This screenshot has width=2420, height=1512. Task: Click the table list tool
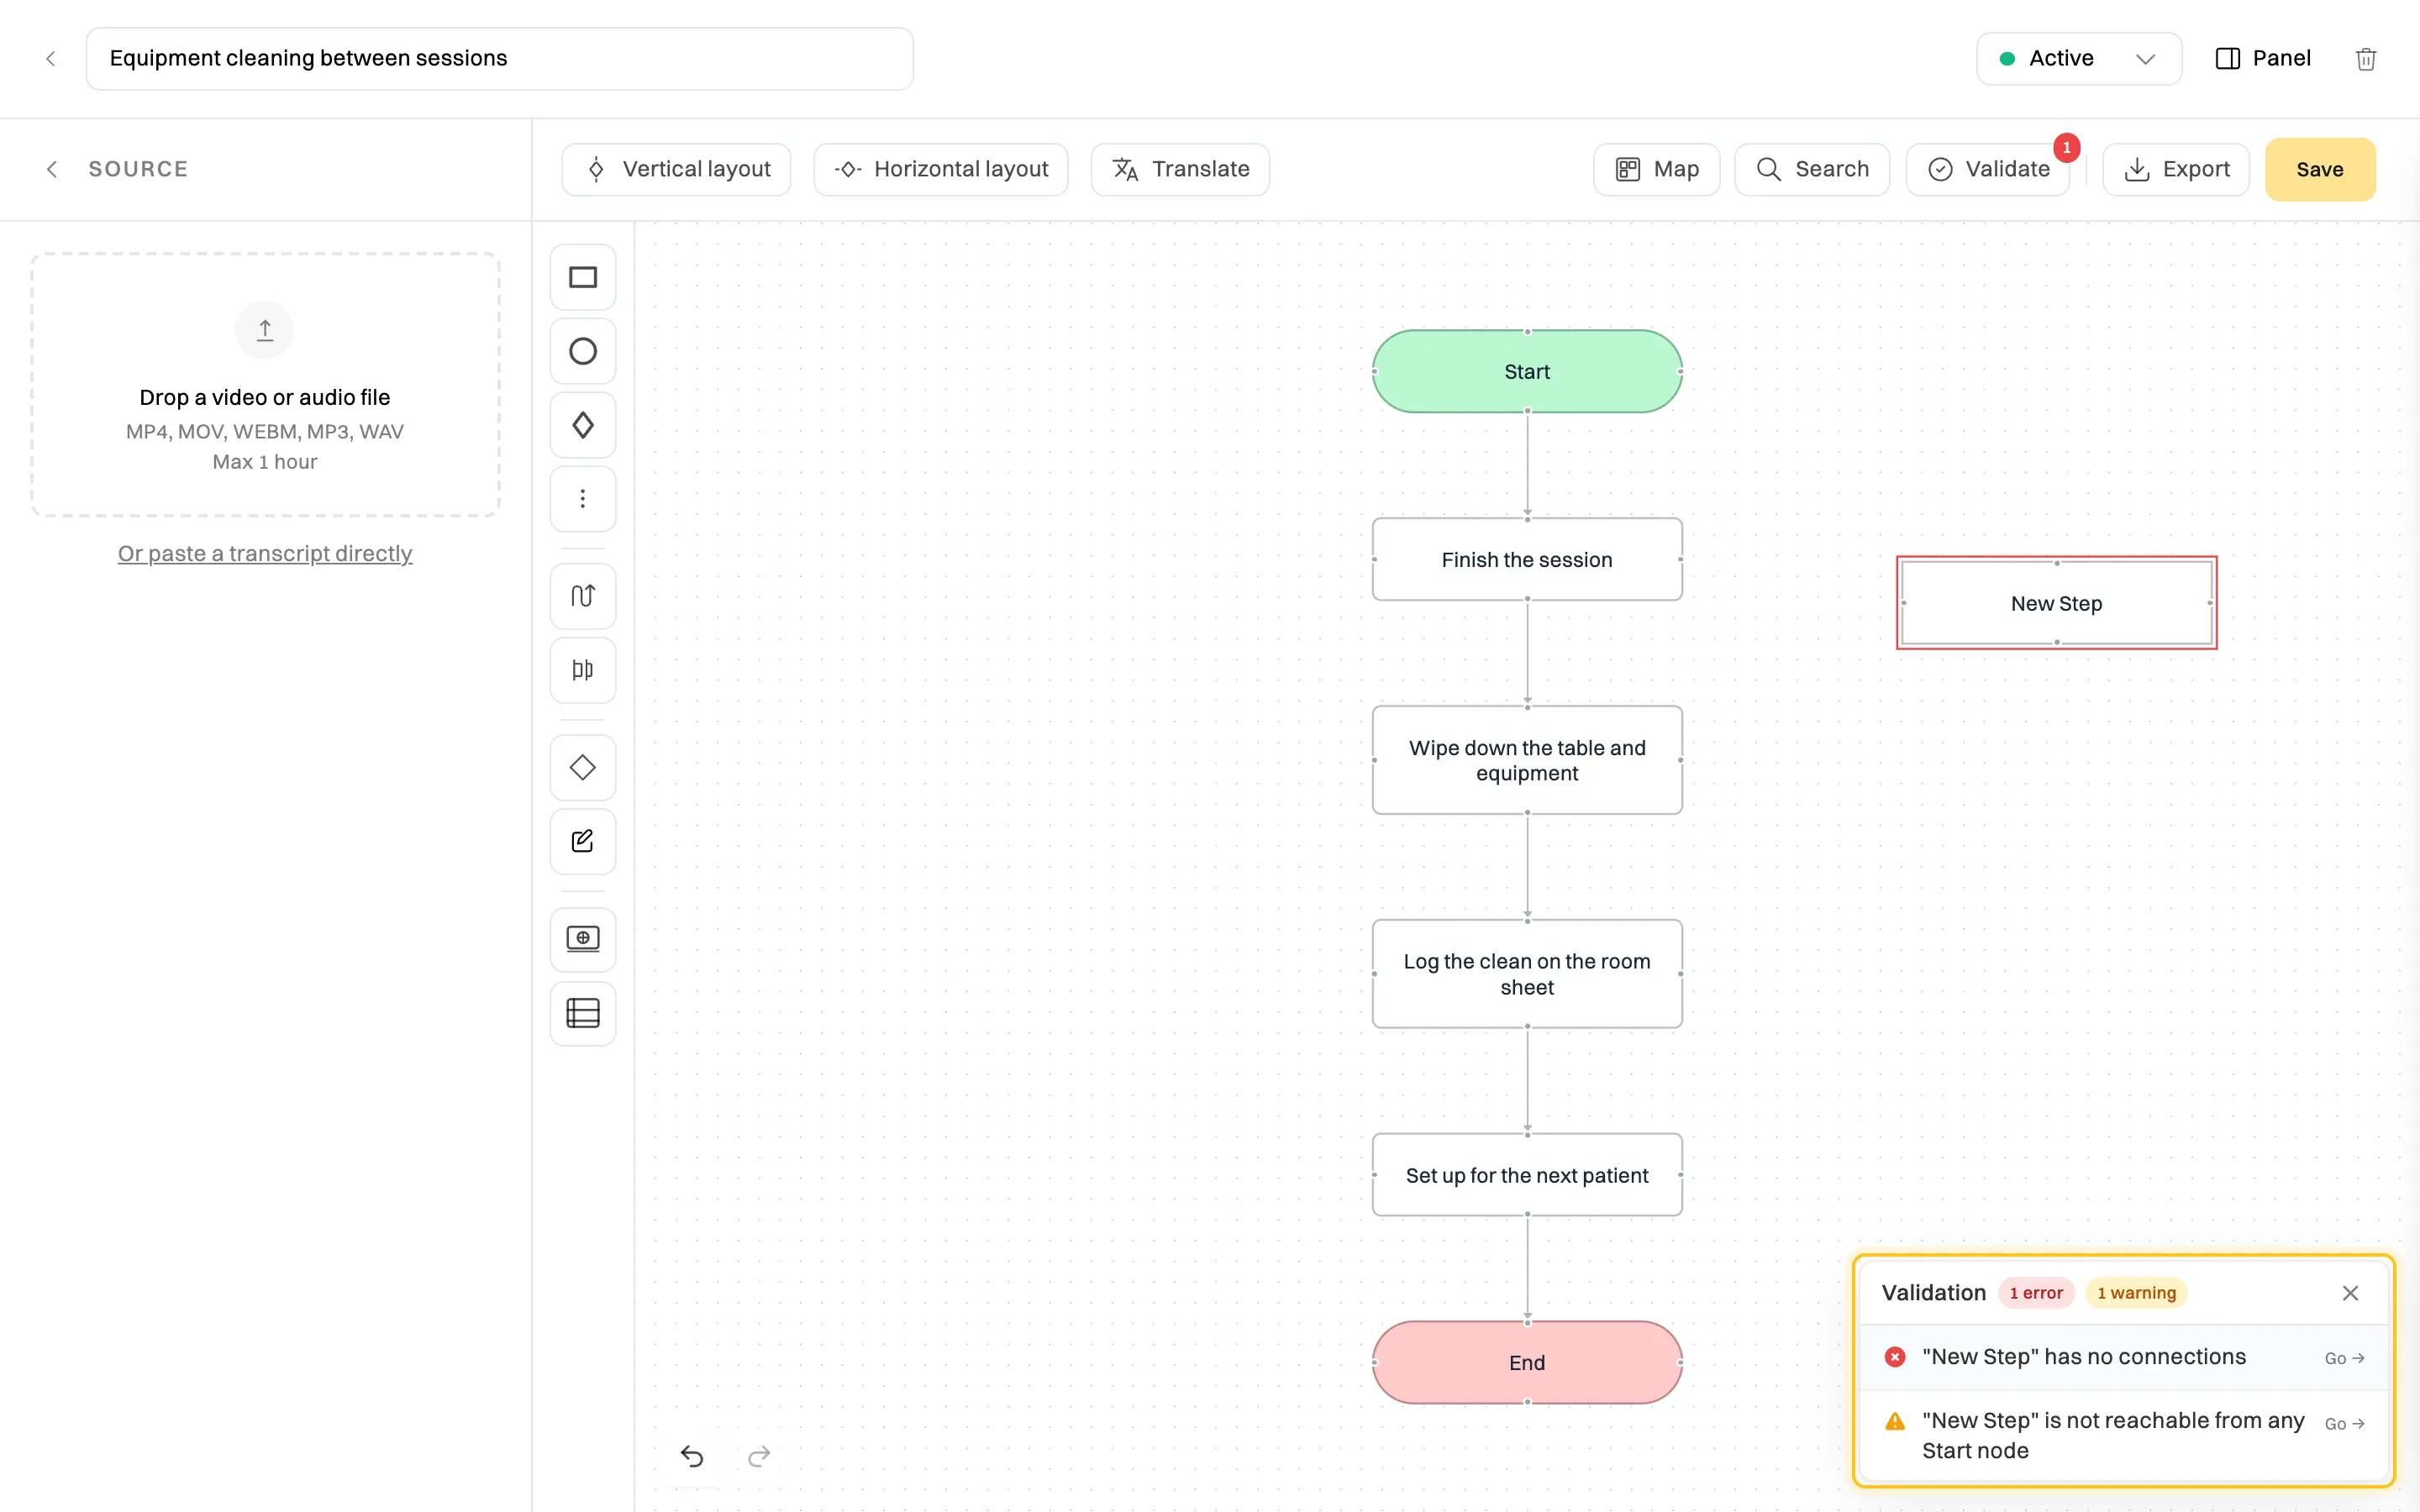click(583, 1013)
